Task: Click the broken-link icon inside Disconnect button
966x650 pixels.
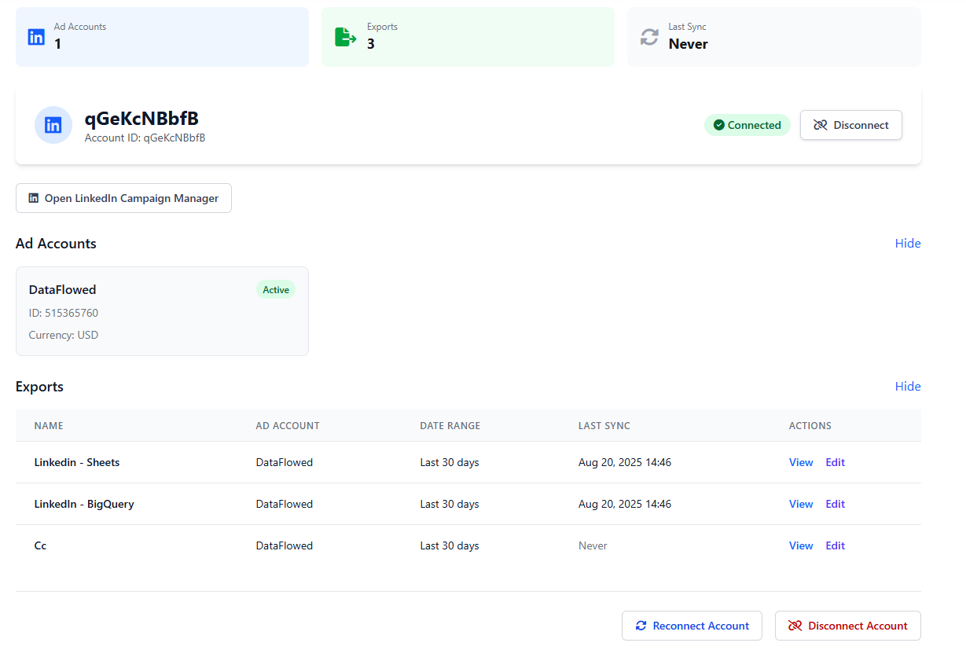Action: coord(821,125)
